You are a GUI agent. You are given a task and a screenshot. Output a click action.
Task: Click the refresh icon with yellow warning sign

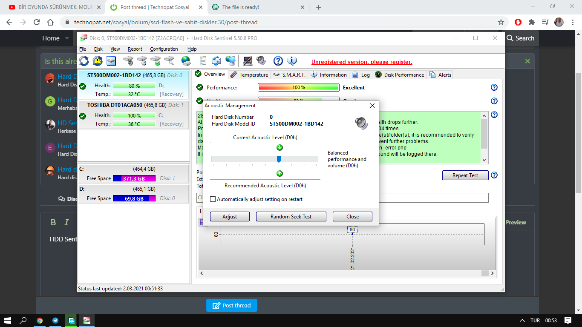coord(98,61)
